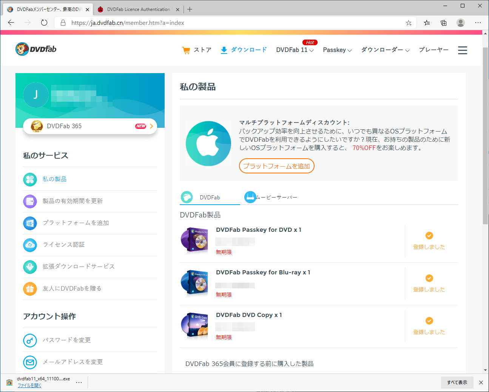Click the DVDFab Passkey for Blu-ray x 1 title
The width and height of the screenshot is (489, 392).
263,273
